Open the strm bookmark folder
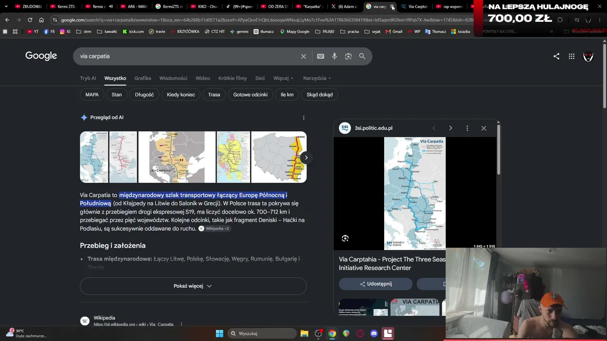607x341 pixels. tap(83, 32)
